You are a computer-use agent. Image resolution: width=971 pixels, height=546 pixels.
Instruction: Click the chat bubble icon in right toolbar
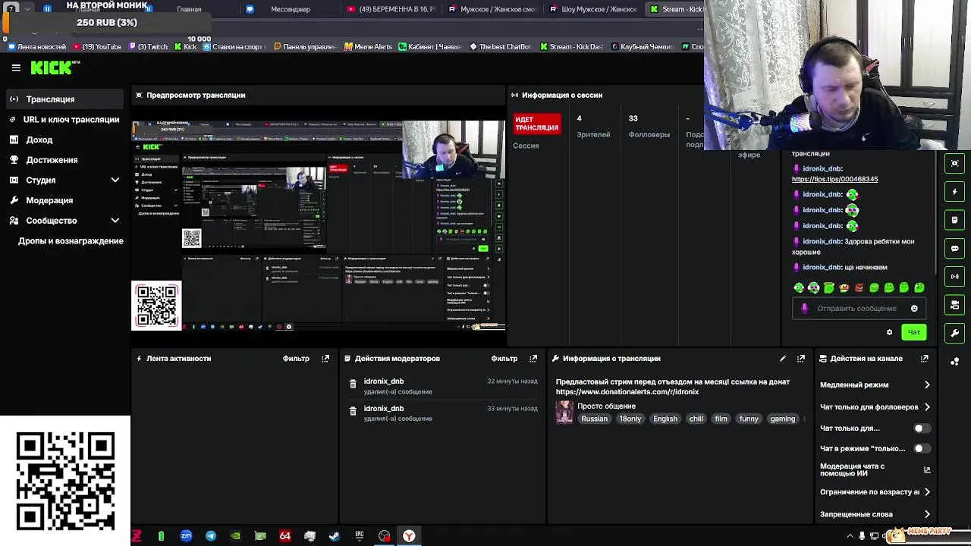point(955,248)
